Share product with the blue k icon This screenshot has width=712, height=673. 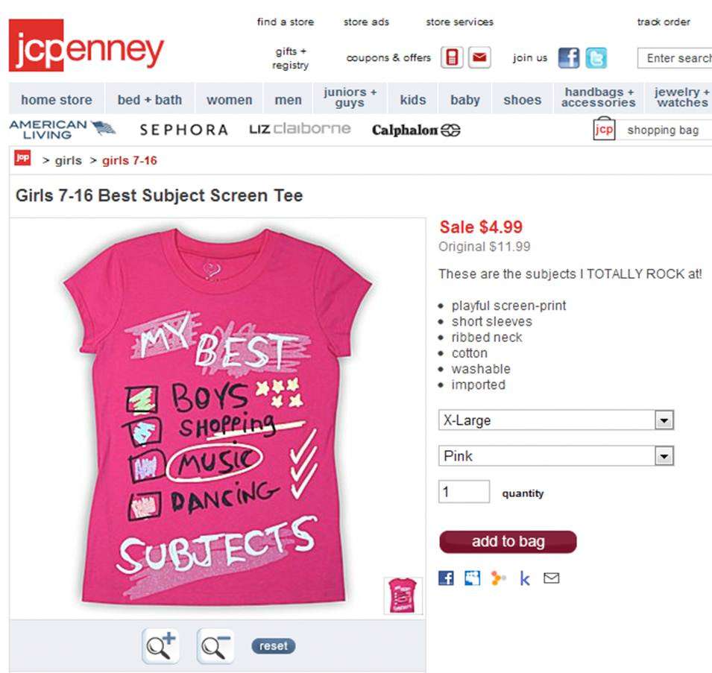point(524,578)
